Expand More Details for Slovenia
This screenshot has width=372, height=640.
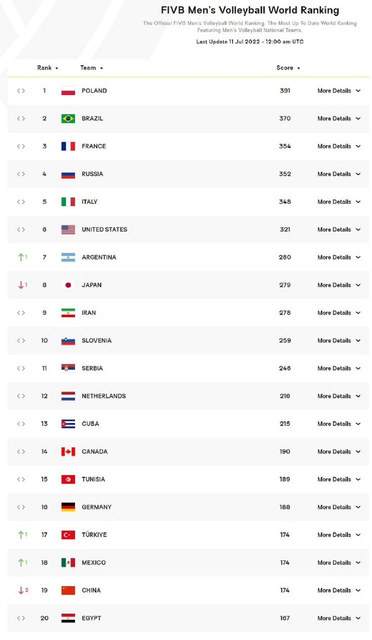338,340
